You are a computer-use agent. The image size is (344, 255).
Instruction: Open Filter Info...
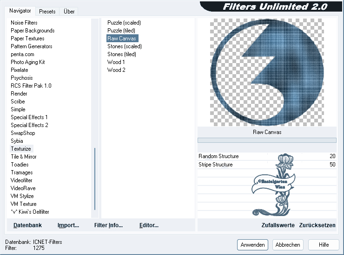click(x=108, y=225)
